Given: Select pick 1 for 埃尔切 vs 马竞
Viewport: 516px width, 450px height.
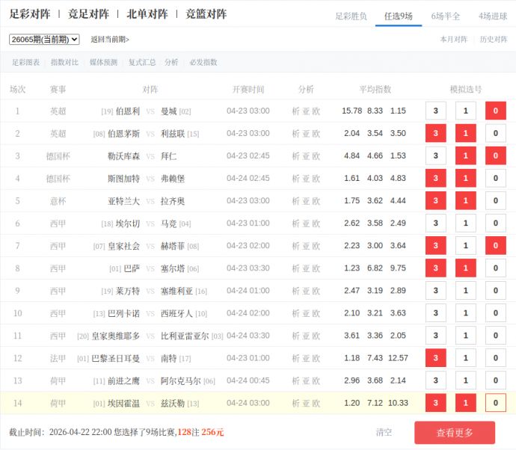Looking at the screenshot, I should coord(465,223).
